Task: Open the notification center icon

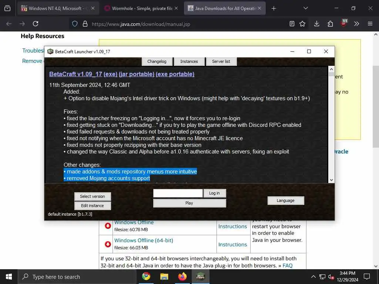Action: pos(367,277)
